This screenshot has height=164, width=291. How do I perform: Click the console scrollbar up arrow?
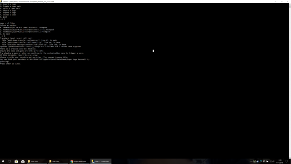point(290,4)
